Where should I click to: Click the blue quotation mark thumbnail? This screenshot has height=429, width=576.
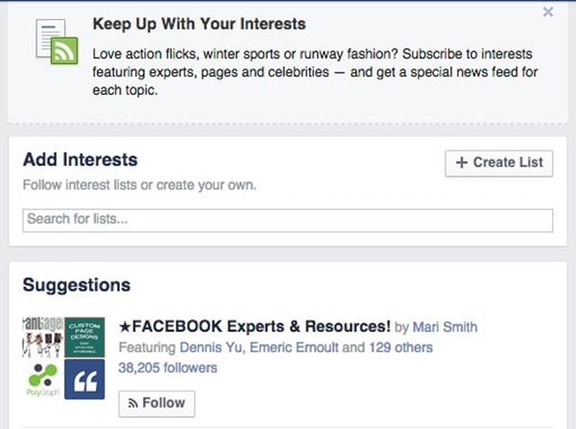point(84,379)
